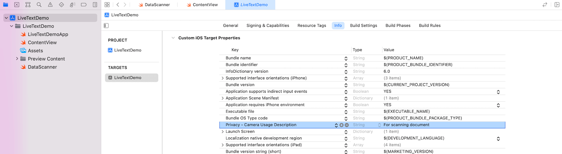The image size is (562, 154).
Task: Collapse the LiveTextDemo folder group
Action: pyautogui.click(x=12, y=26)
